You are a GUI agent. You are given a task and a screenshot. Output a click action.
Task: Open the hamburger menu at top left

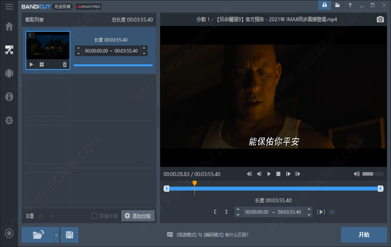tap(9, 6)
